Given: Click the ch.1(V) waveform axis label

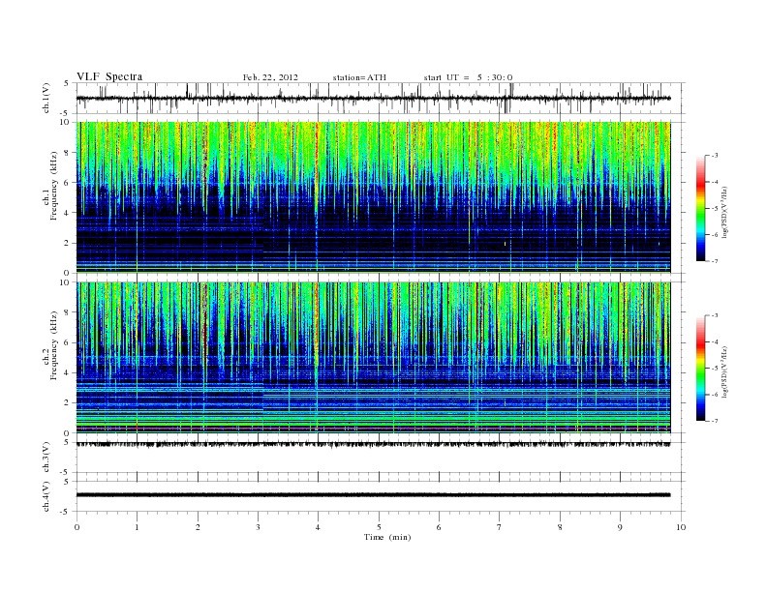Looking at the screenshot, I should click(46, 98).
